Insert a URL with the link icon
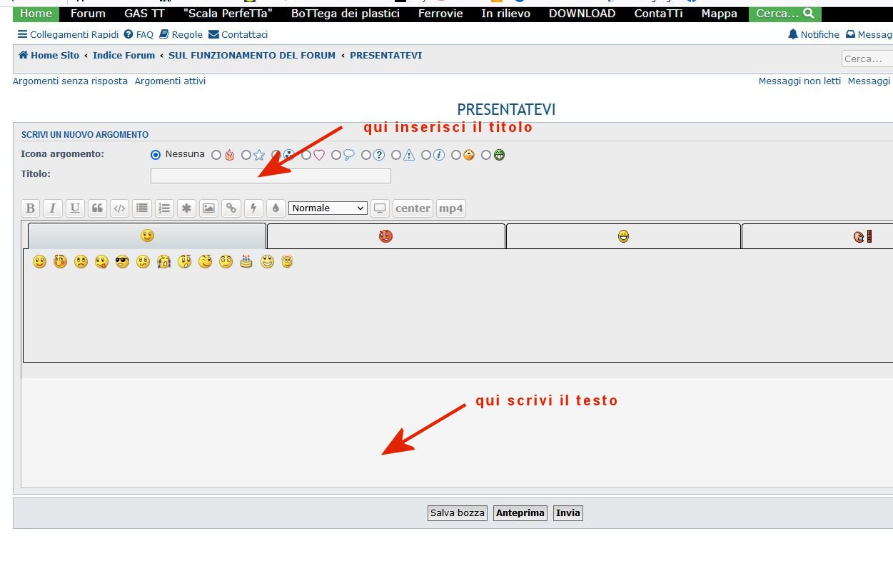The image size is (893, 566). tap(231, 208)
